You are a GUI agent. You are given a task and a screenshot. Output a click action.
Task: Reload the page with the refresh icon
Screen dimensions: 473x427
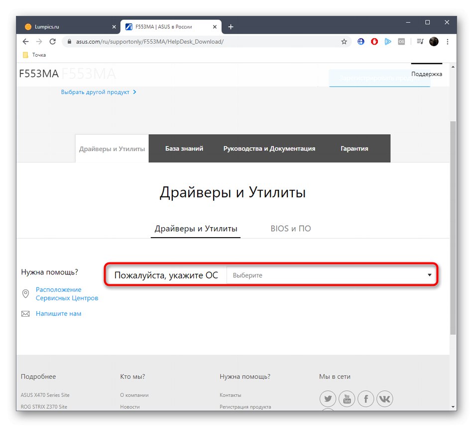click(x=53, y=42)
